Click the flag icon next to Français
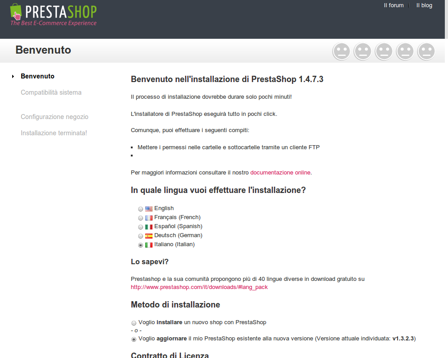448x358 pixels. [148, 218]
